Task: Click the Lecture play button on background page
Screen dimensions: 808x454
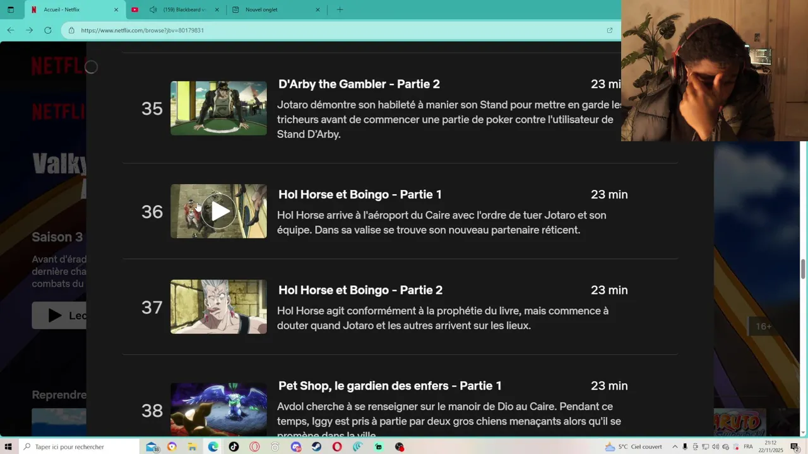Action: click(x=59, y=315)
